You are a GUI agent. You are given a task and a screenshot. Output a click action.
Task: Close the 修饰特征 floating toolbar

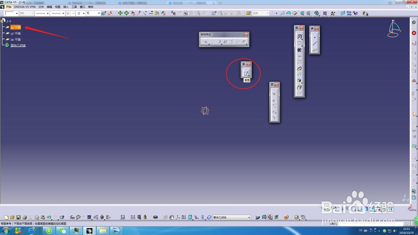pos(246,35)
